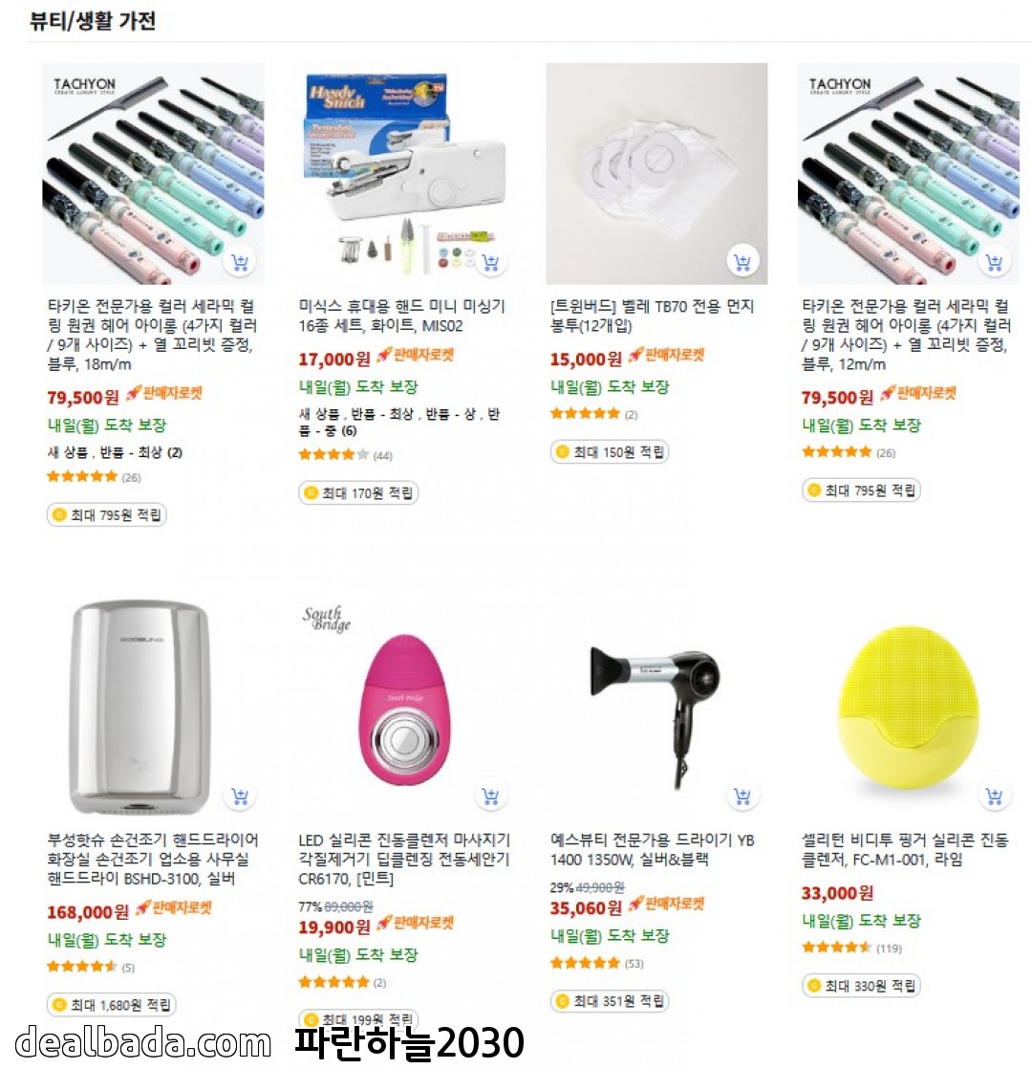This screenshot has width=1032, height=1069.
Task: Open 트윈버드 TB70 전용 먼지봉투 product link
Action: pos(652,316)
